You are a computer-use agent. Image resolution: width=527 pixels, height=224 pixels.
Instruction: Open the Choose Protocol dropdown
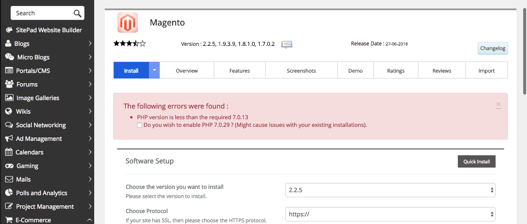[x=390, y=214]
